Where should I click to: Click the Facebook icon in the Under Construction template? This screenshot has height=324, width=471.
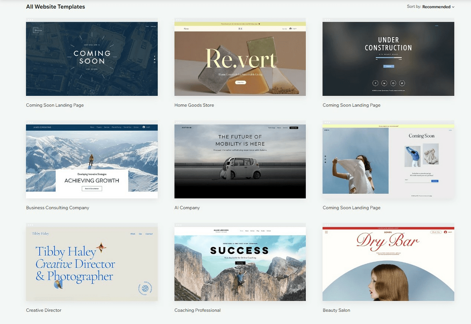pyautogui.click(x=376, y=83)
